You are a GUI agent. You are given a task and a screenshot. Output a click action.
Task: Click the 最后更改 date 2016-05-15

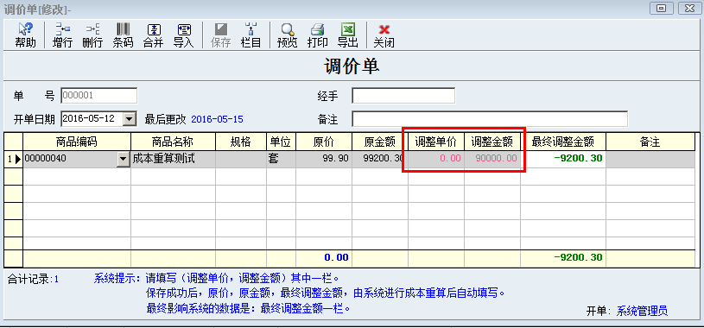pyautogui.click(x=218, y=119)
